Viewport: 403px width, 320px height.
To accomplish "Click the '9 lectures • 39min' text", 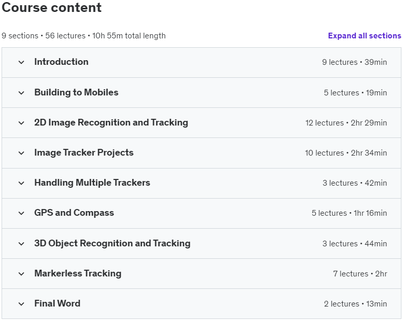I will coord(354,62).
